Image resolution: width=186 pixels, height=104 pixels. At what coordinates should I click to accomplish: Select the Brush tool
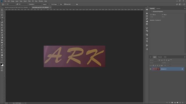(2, 27)
